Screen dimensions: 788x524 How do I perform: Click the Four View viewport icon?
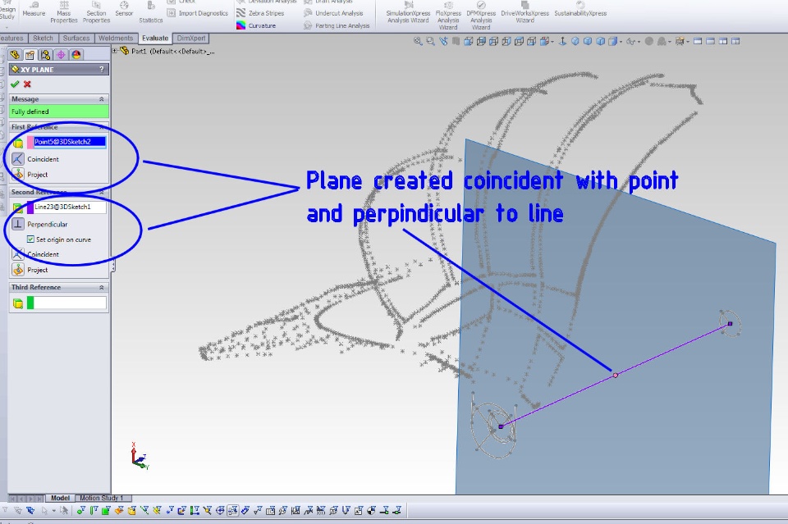735,41
